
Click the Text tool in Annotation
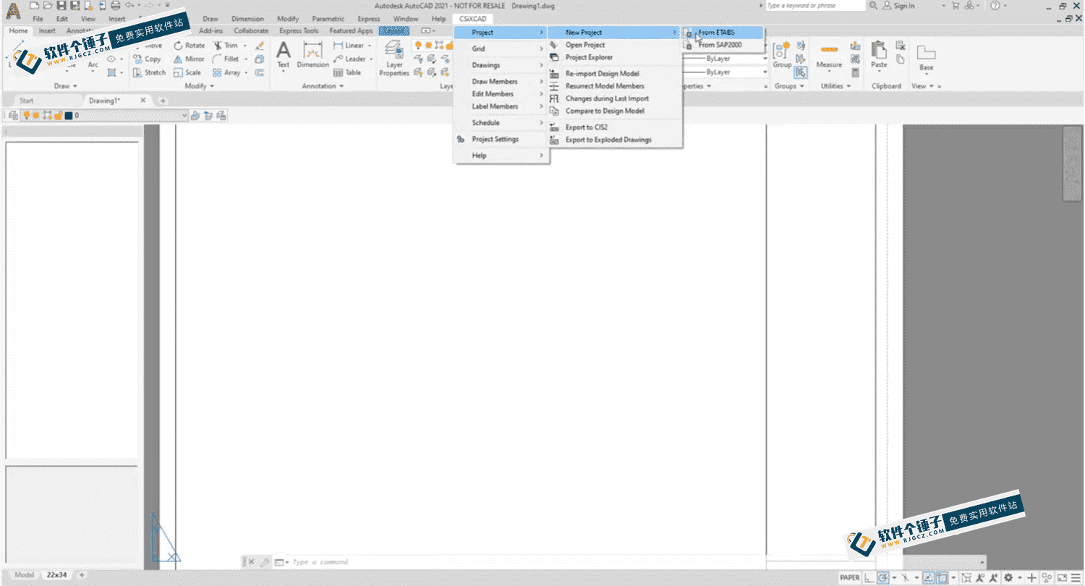click(x=284, y=56)
